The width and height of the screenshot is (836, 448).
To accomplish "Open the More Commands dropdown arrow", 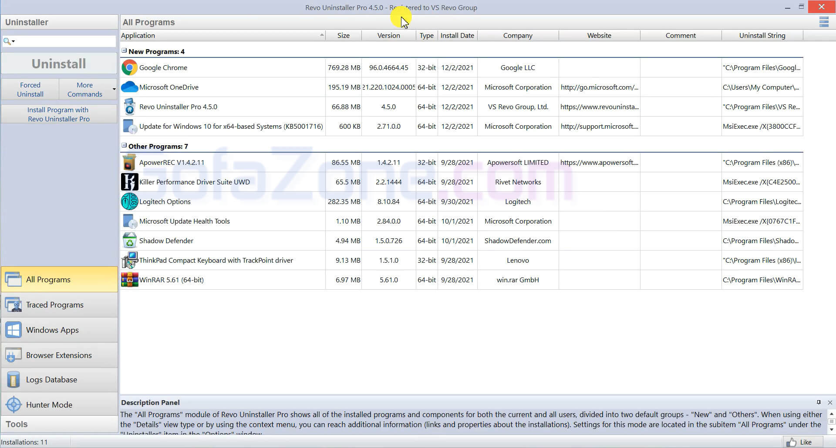I will 114,90.
